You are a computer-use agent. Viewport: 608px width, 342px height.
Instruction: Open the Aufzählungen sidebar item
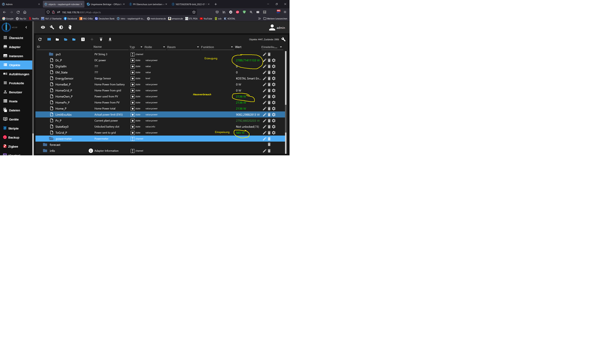pos(15,74)
